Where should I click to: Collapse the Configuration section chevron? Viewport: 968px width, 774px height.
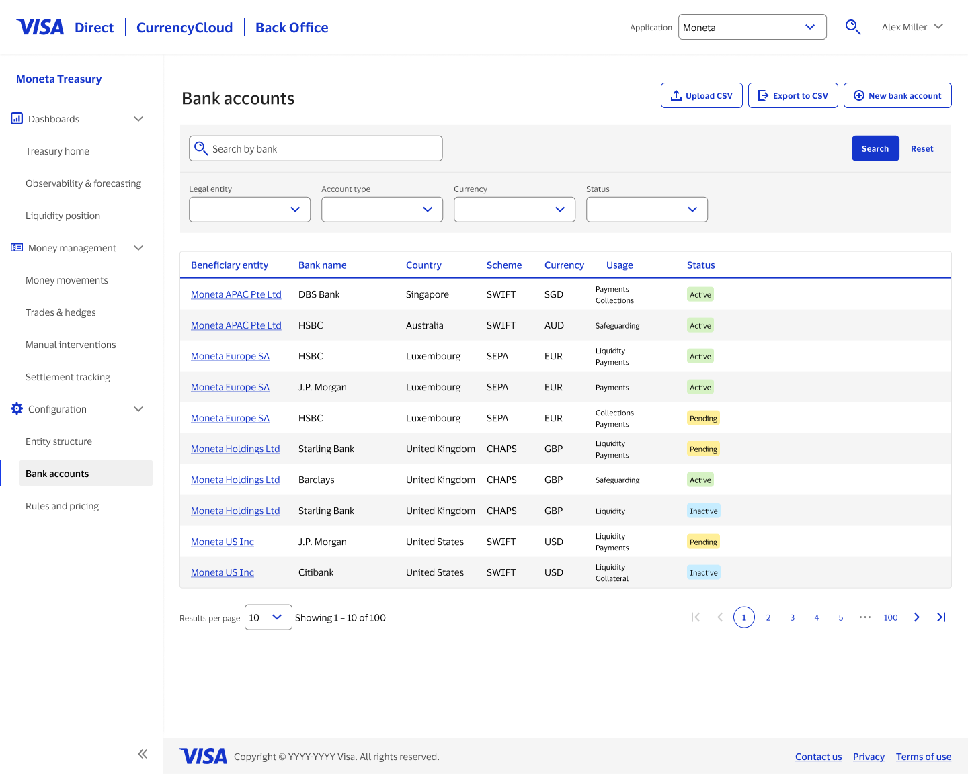pos(138,409)
